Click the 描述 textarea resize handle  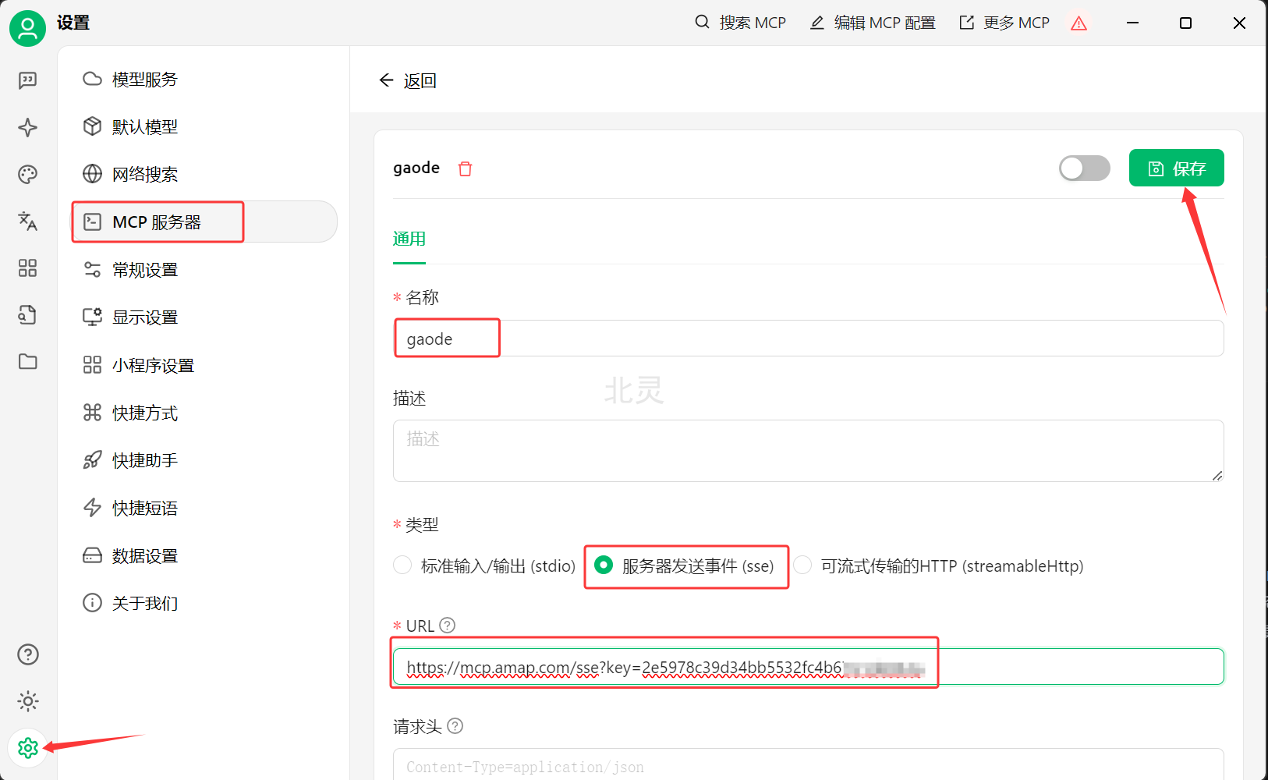pos(1217,476)
